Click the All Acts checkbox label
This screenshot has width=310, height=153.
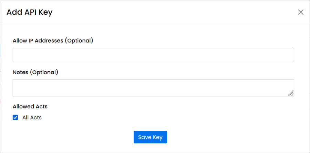[x=32, y=118]
